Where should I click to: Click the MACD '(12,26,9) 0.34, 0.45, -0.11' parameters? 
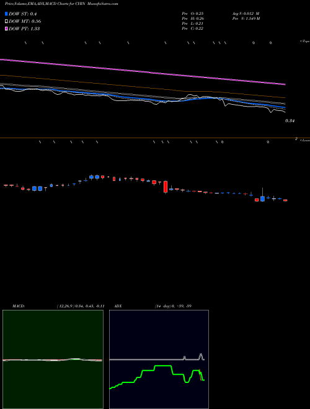(81, 306)
